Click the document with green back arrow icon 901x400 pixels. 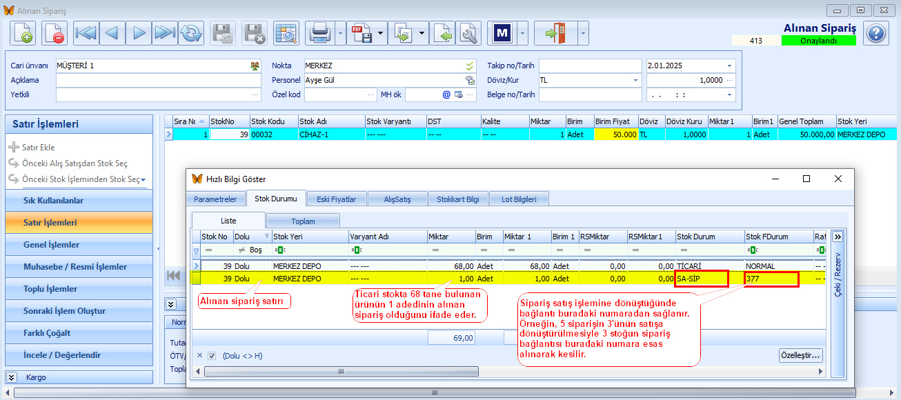(x=444, y=33)
